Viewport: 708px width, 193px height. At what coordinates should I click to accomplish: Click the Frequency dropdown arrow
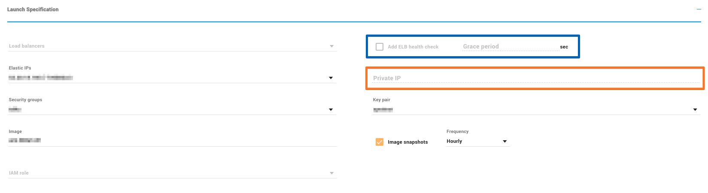[504, 142]
